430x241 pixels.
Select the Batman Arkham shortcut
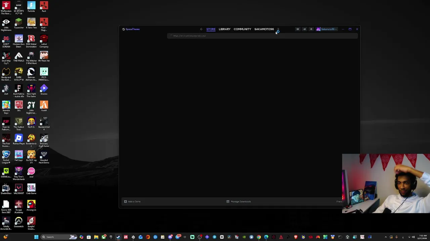tap(31, 75)
